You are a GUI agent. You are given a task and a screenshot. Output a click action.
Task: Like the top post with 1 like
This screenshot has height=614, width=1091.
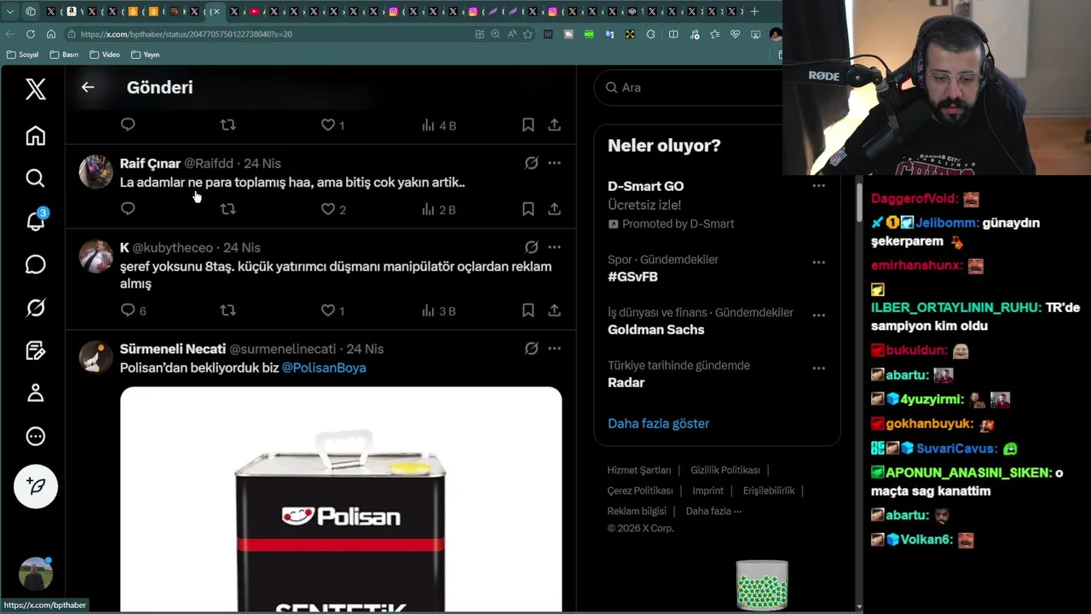[x=333, y=125]
